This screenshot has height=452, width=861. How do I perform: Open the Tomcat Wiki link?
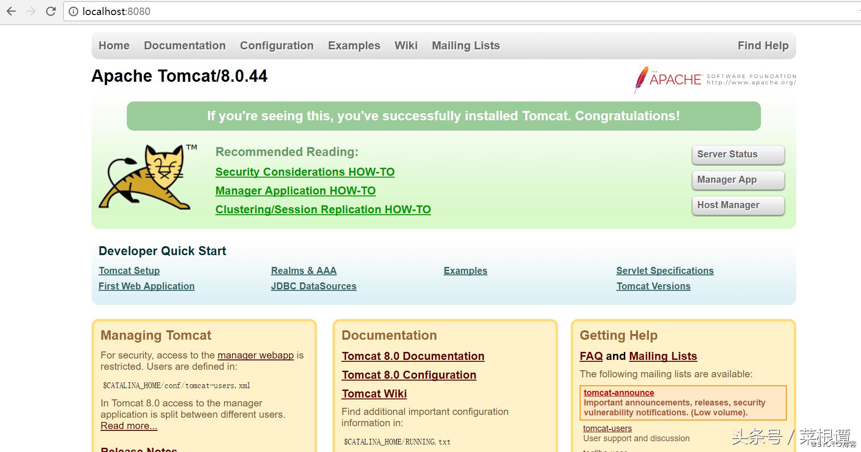tap(374, 394)
